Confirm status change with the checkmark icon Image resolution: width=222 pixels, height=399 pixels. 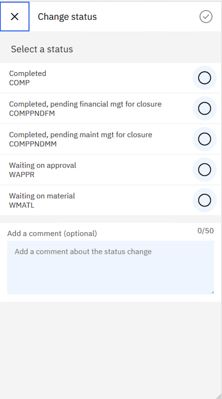[206, 17]
